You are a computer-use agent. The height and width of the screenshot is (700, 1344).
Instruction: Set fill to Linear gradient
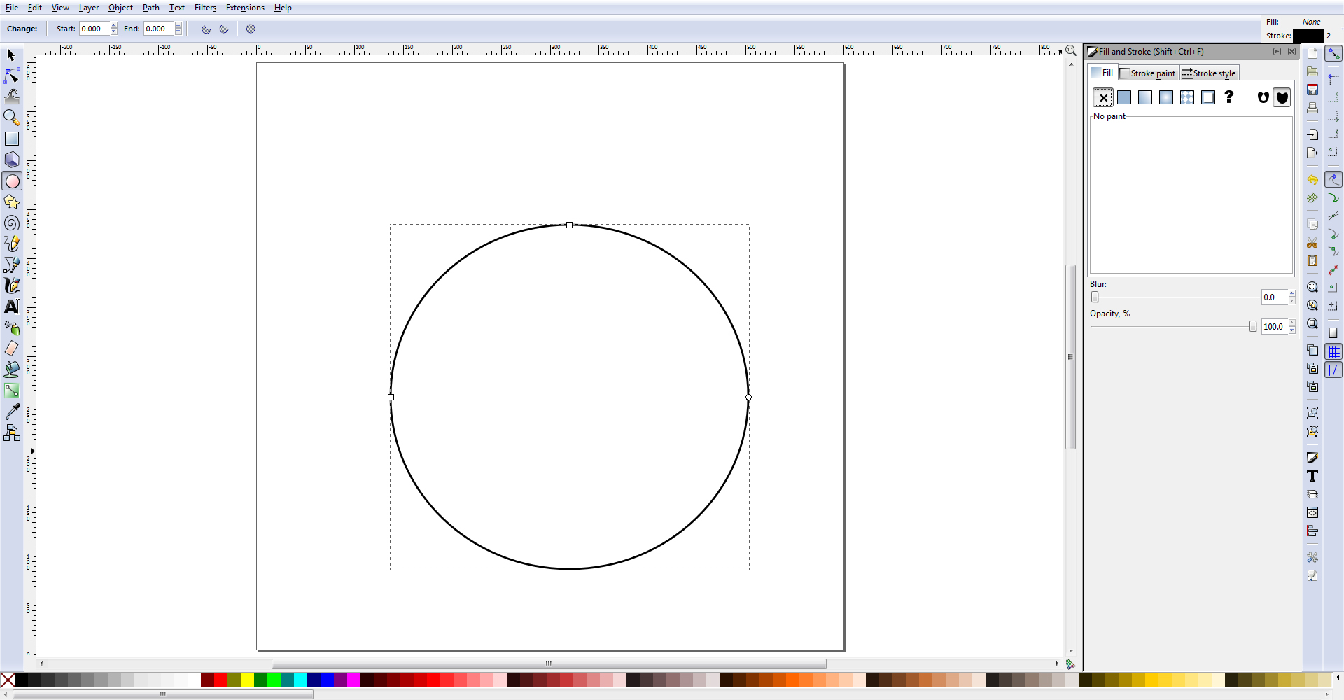pos(1145,97)
